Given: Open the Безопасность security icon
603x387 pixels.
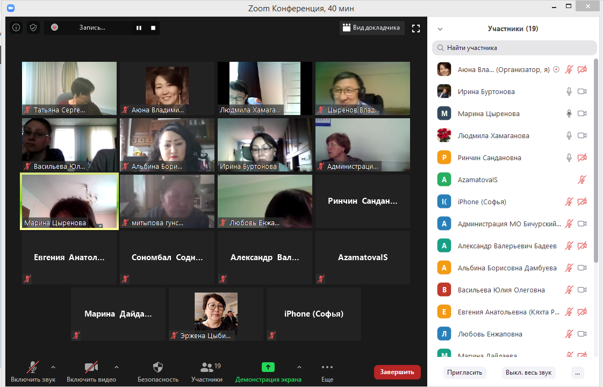Looking at the screenshot, I should click(157, 368).
